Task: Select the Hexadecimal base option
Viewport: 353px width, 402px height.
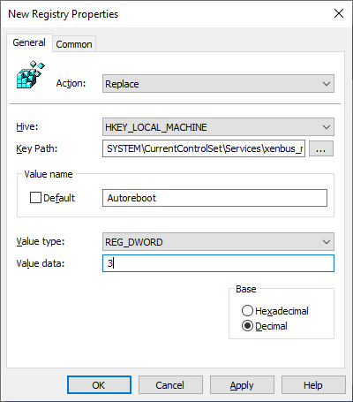Action: coord(247,311)
